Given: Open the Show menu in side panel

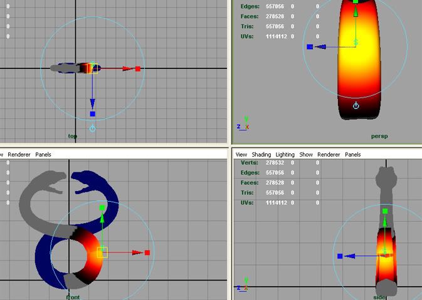Looking at the screenshot, I should (x=306, y=155).
